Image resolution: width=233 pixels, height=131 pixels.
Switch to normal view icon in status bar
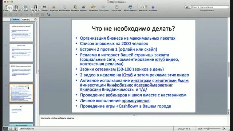(x=6, y=128)
